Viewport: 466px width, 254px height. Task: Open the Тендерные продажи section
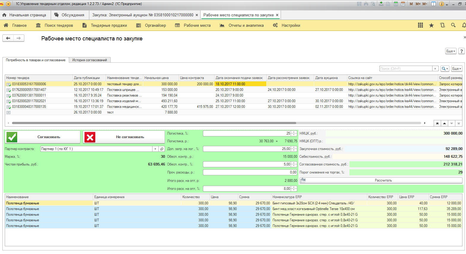click(109, 25)
